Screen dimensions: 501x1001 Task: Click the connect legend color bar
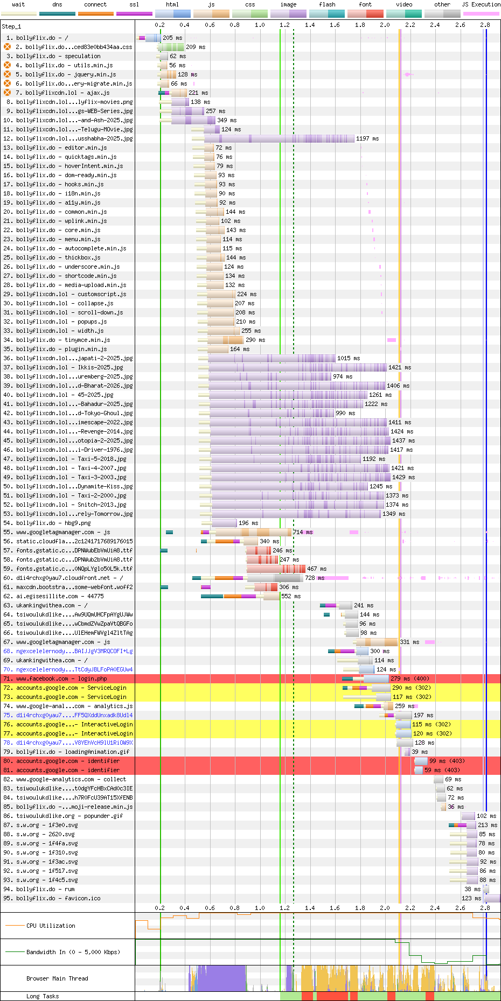tap(95, 13)
